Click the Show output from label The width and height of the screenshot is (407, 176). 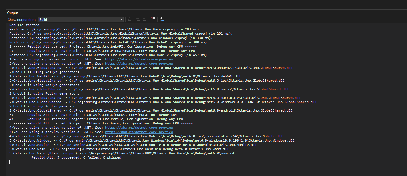tap(22, 19)
